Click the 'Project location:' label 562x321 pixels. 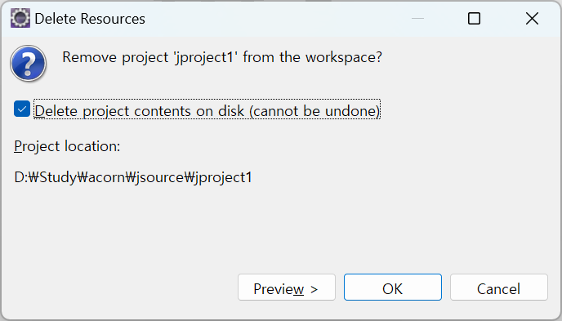coord(67,146)
